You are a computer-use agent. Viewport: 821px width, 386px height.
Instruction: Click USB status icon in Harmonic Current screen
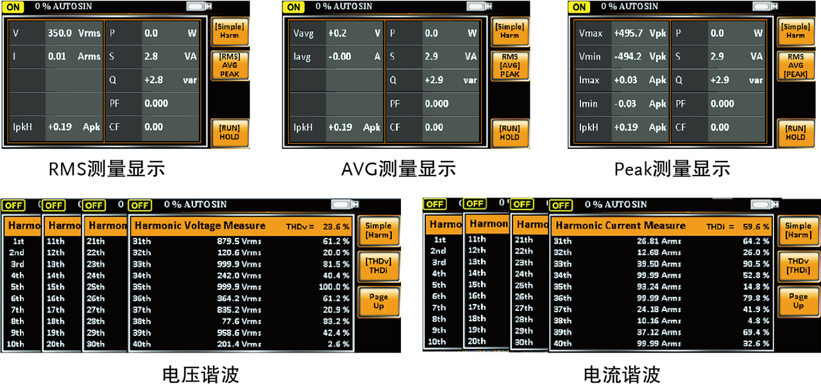(765, 205)
